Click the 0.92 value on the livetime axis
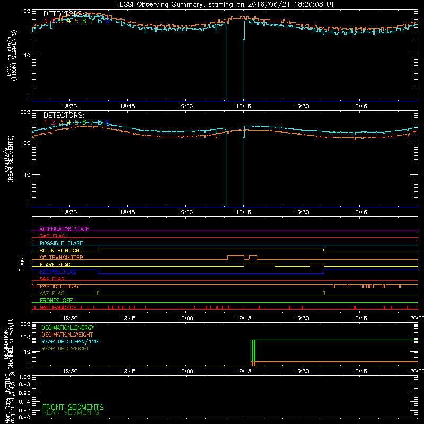424x424 pixels. pyautogui.click(x=24, y=410)
